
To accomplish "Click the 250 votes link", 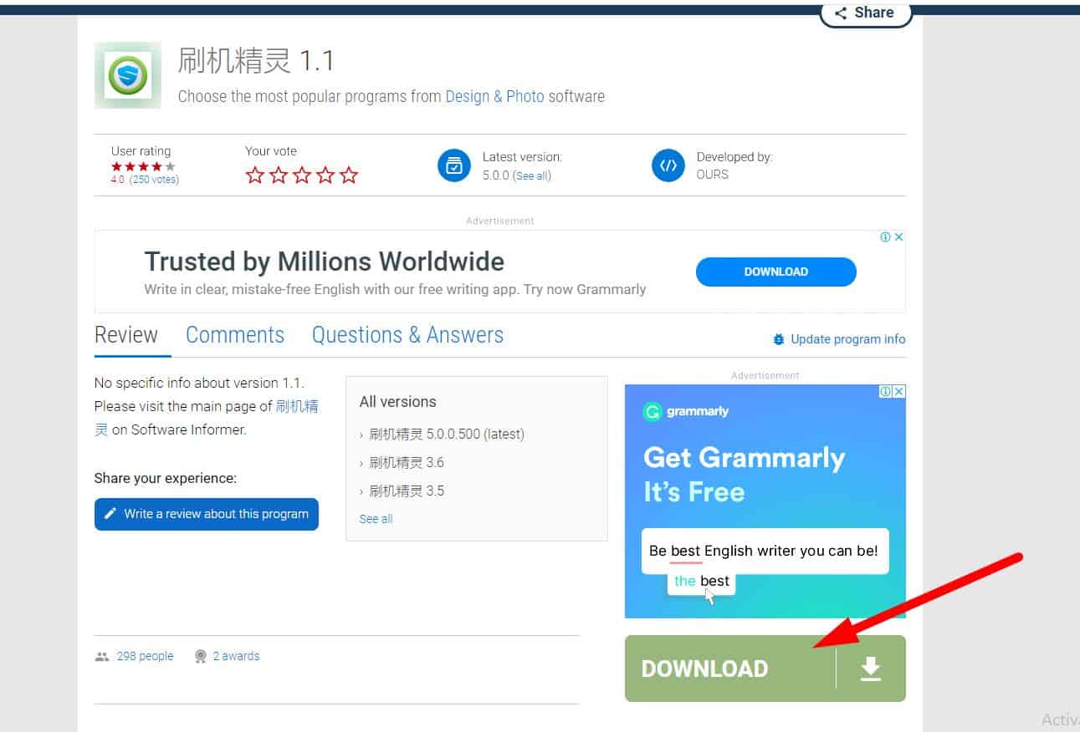I will click(154, 180).
